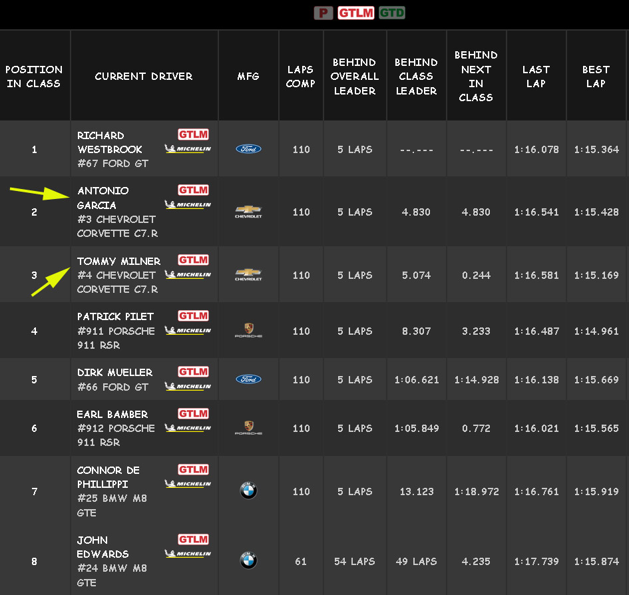629x595 pixels.
Task: Select driver name Richard Westbrook
Action: pos(110,142)
